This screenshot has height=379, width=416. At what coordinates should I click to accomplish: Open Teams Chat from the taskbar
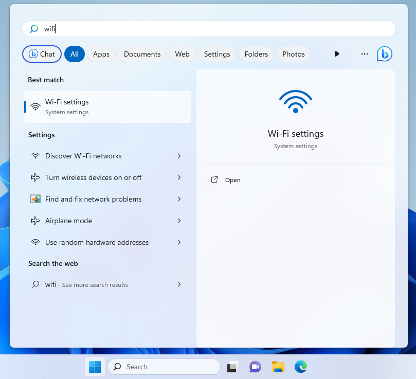click(x=255, y=367)
